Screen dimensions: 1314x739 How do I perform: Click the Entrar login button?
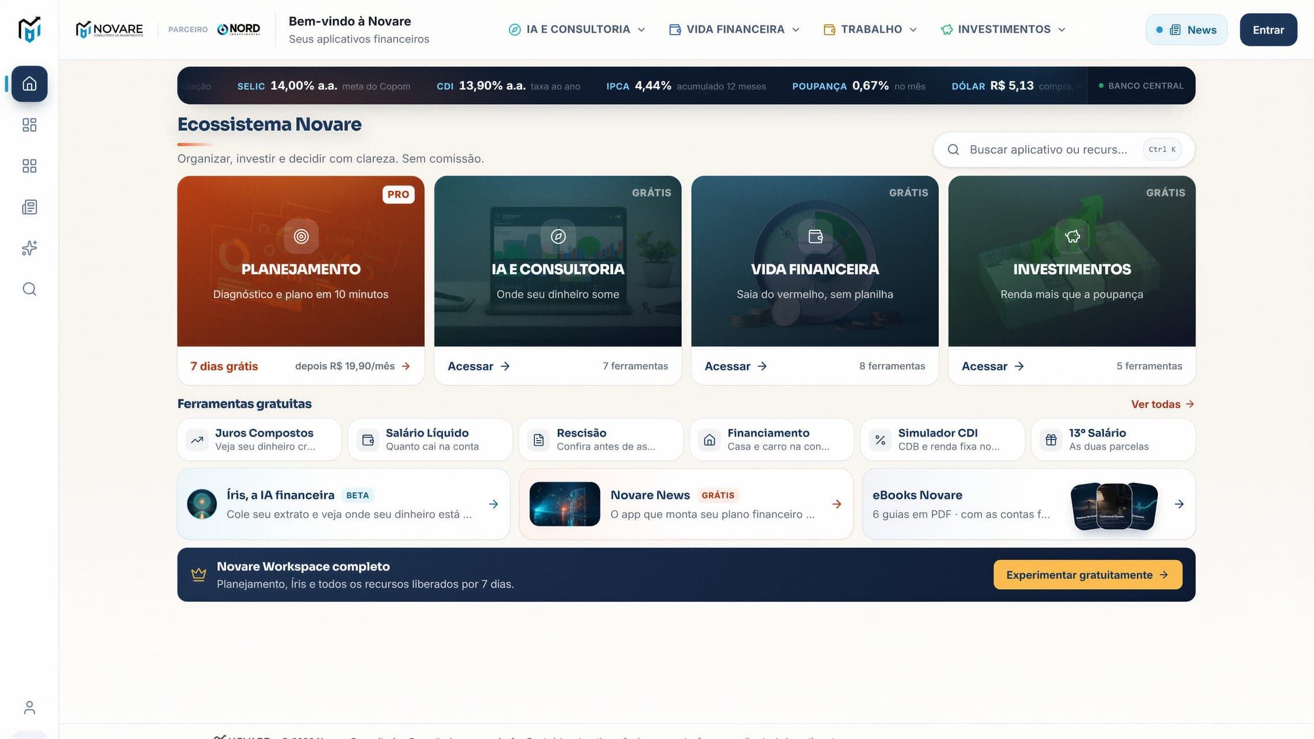point(1268,30)
